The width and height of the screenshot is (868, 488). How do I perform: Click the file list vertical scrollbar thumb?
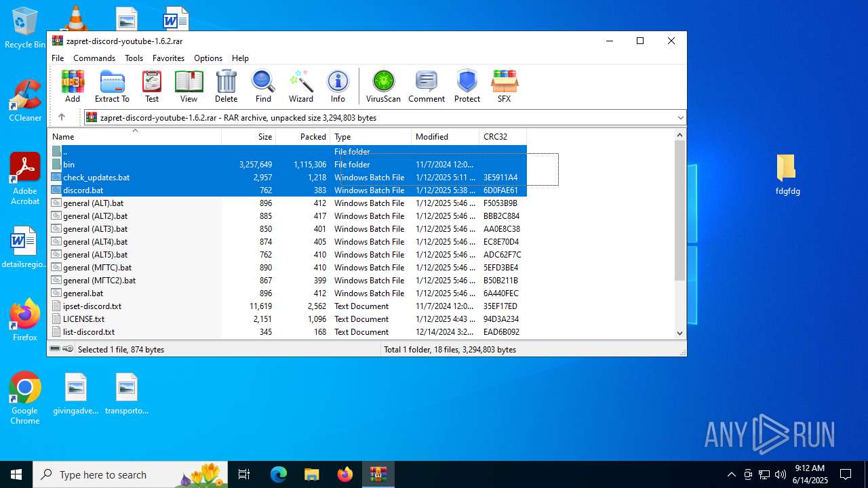coord(680,210)
